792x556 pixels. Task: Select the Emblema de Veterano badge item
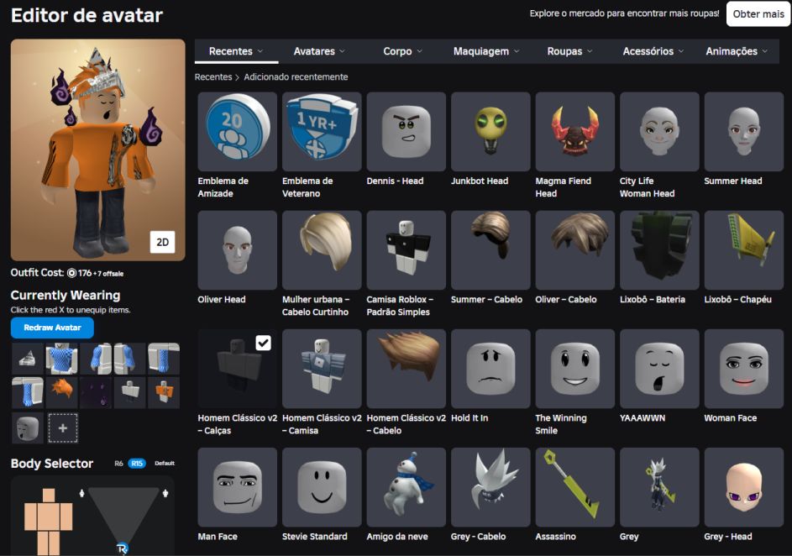point(321,131)
